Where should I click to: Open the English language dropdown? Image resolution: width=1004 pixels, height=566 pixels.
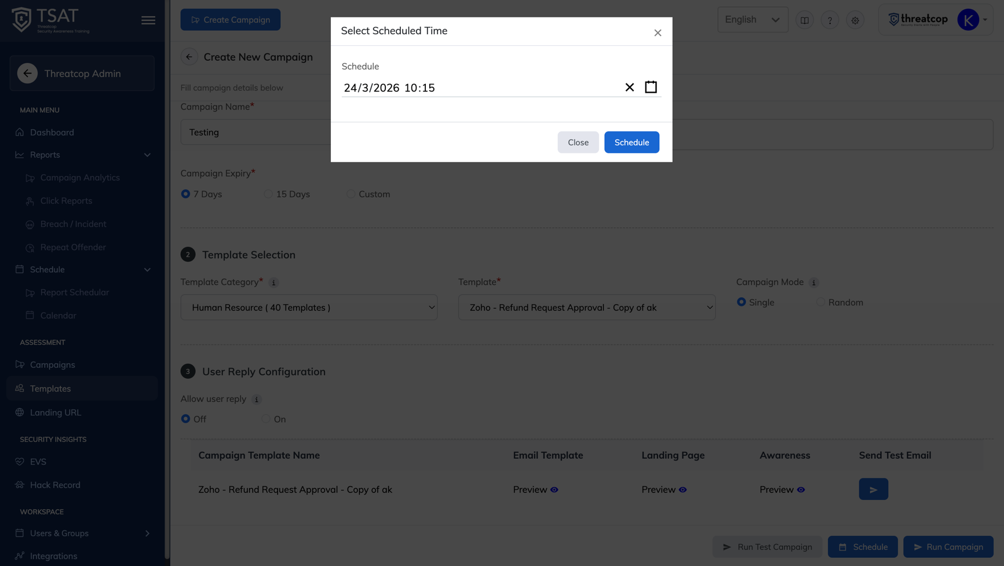point(752,20)
